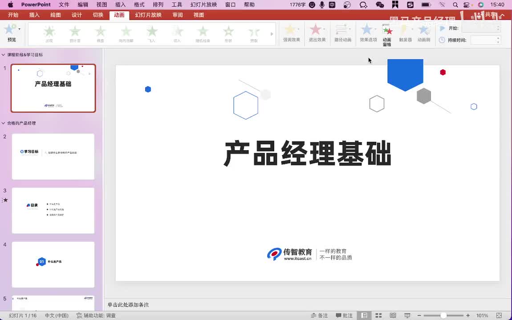Select the Split (劈裂) animation effect
The width and height of the screenshot is (512, 320).
point(254,34)
